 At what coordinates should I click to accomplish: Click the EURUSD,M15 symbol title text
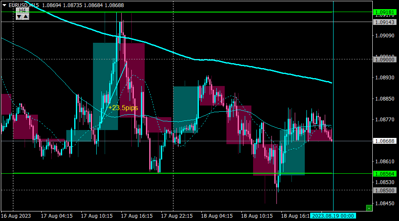24,5
